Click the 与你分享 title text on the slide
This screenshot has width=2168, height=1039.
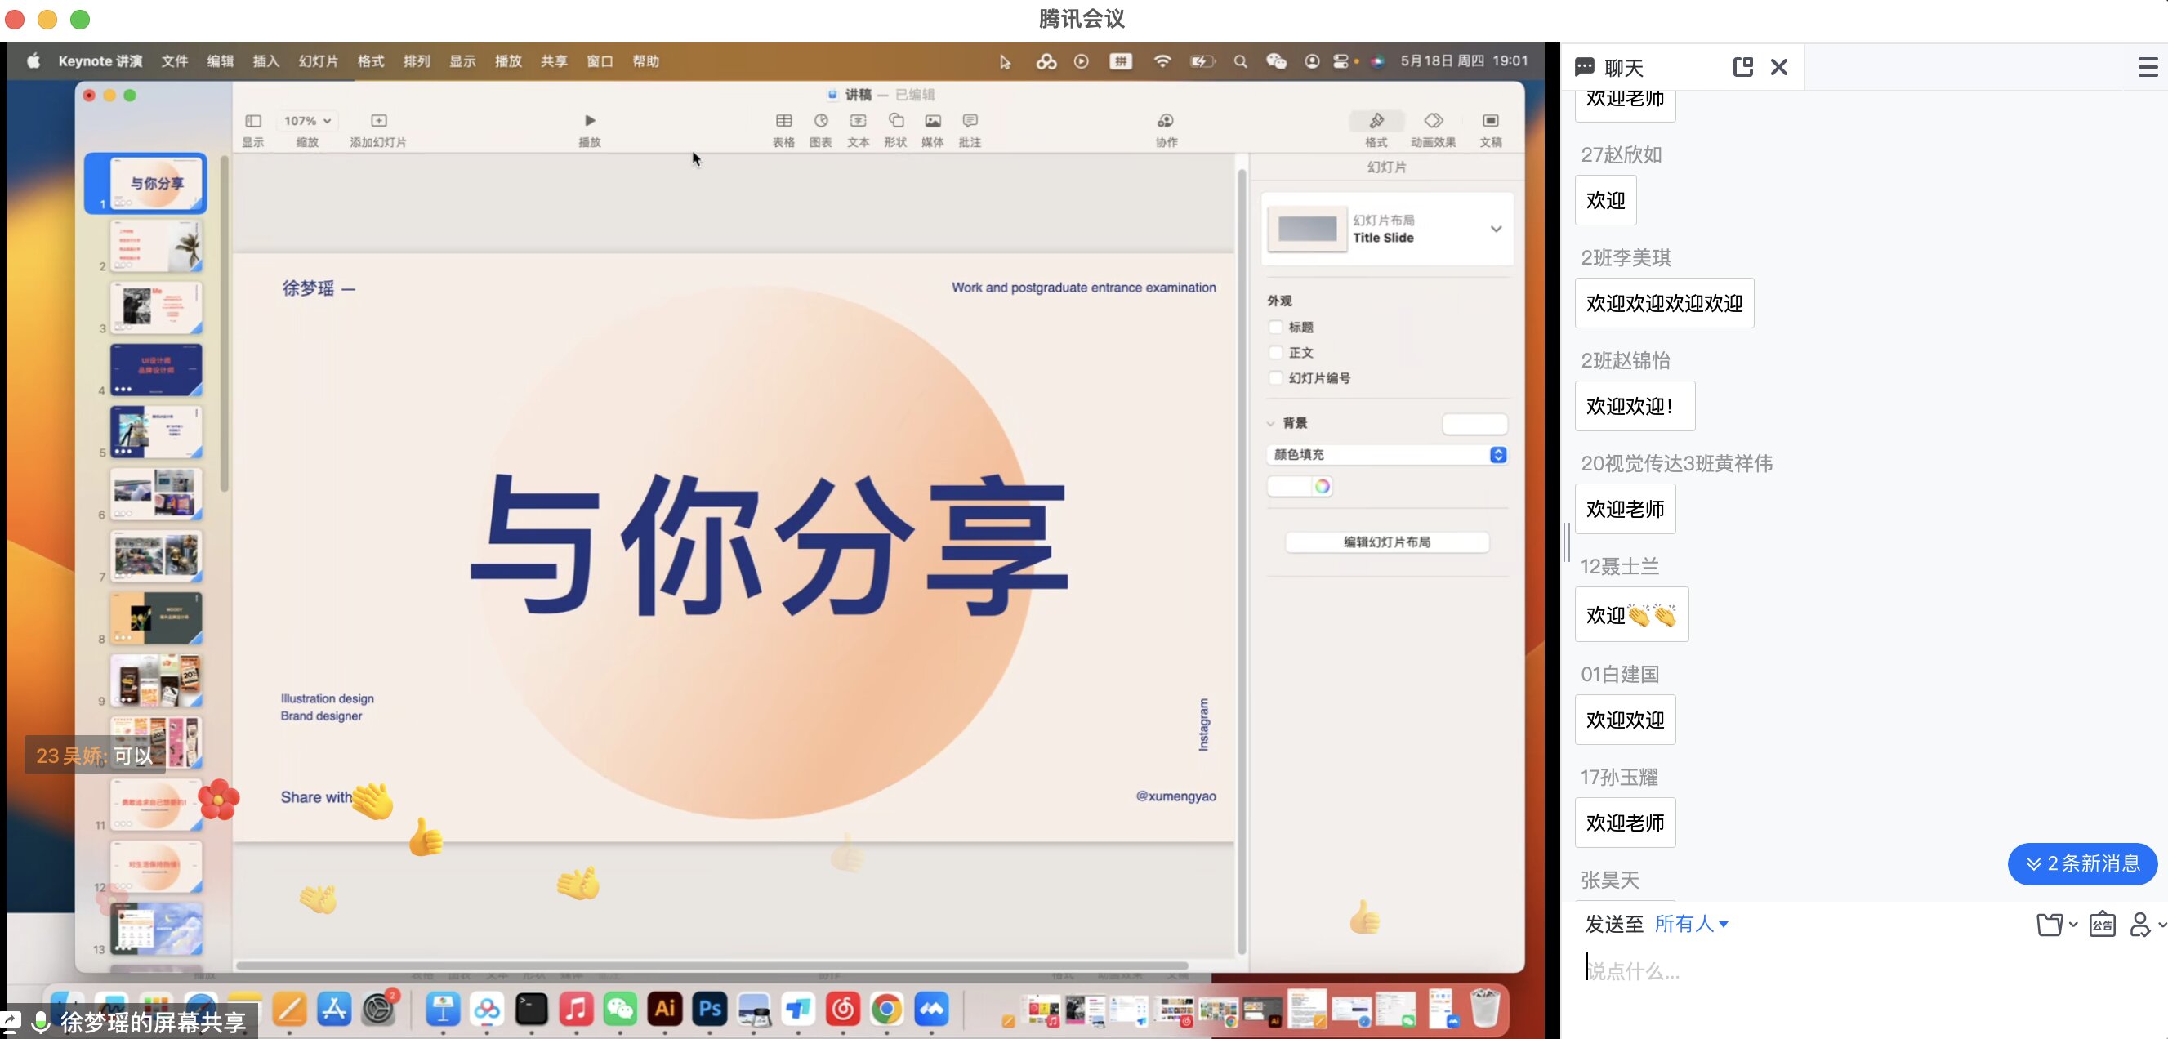pyautogui.click(x=769, y=544)
